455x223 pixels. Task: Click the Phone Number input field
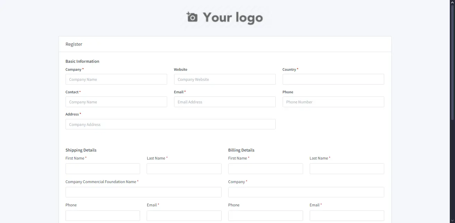click(x=333, y=102)
